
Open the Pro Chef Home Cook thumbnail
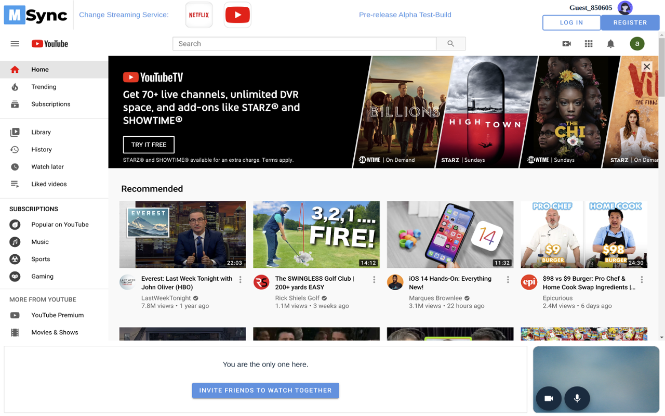pos(584,235)
